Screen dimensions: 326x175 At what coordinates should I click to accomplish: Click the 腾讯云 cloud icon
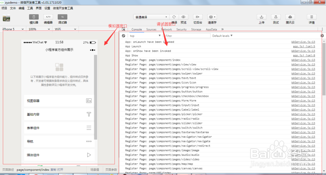[290, 17]
